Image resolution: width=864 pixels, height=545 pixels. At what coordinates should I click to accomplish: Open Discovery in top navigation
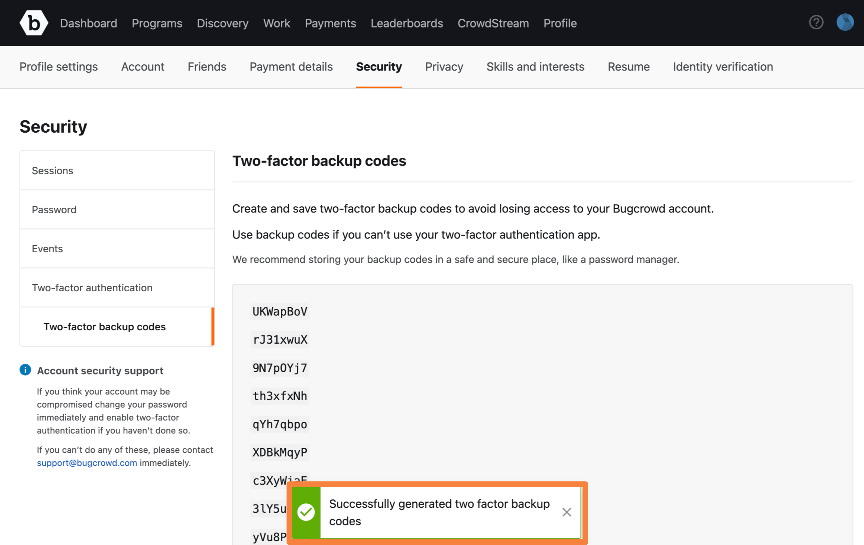pos(223,23)
